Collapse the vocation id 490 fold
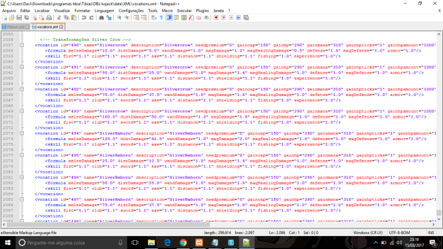This screenshot has height=249, width=443. coord(22,45)
